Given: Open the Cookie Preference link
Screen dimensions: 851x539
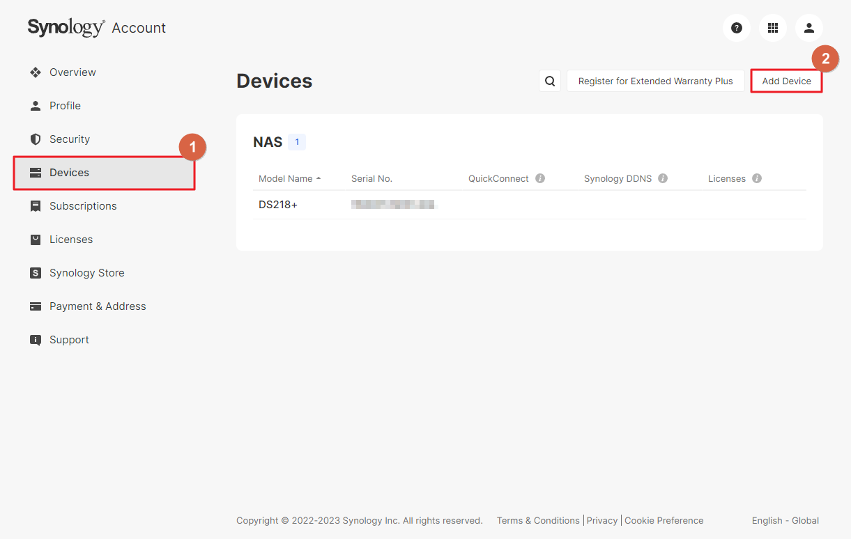Looking at the screenshot, I should (664, 520).
